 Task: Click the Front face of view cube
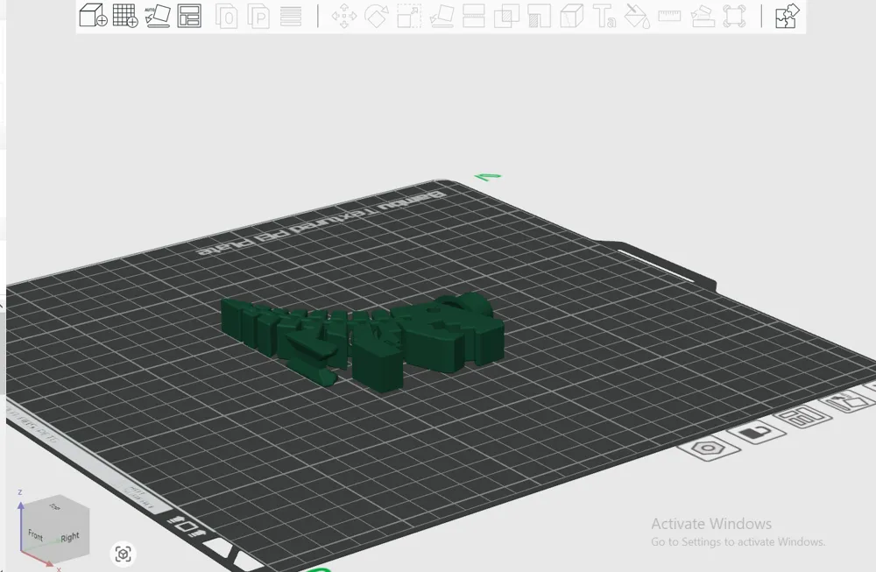tap(36, 534)
